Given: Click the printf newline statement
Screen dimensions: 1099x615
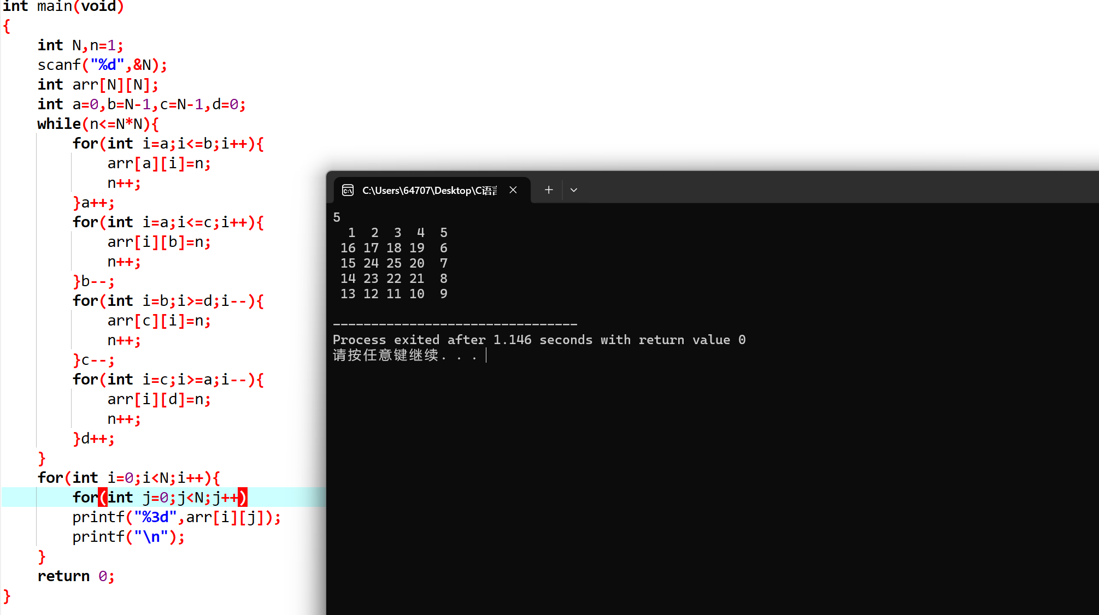Looking at the screenshot, I should pos(128,537).
